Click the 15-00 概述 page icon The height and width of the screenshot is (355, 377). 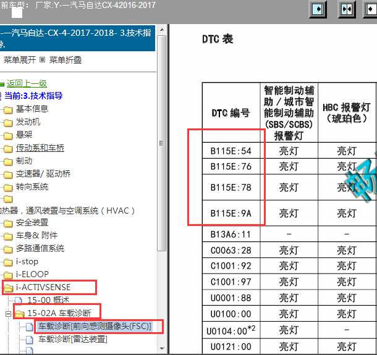tap(19, 300)
